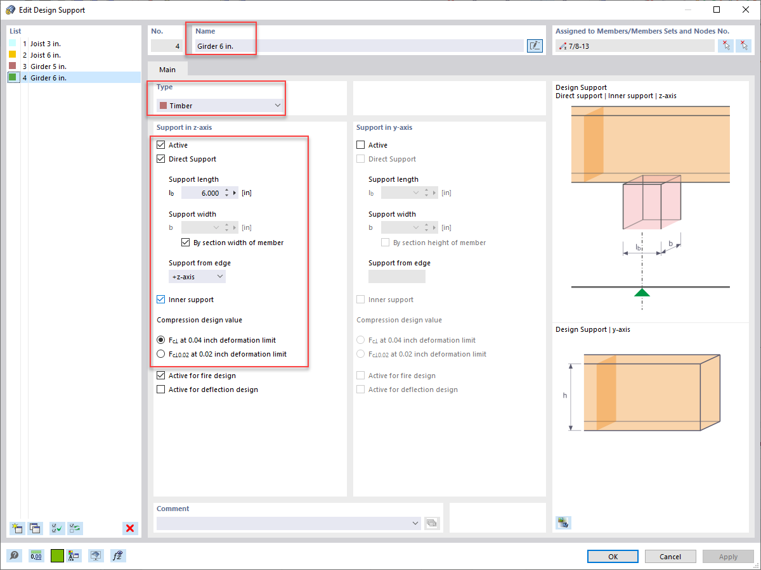761x570 pixels.
Task: Open decimal places settings with the 0.00 icon
Action: click(36, 555)
